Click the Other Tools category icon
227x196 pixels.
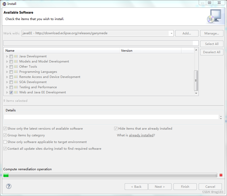(16, 67)
